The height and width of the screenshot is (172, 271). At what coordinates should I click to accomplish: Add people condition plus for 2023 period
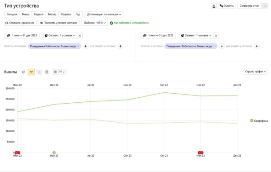point(121,46)
